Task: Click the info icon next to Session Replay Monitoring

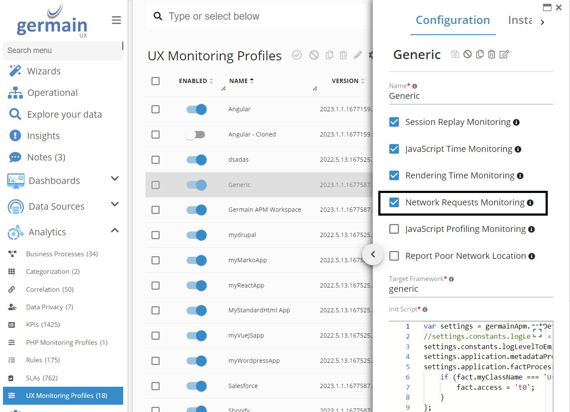Action: point(517,122)
